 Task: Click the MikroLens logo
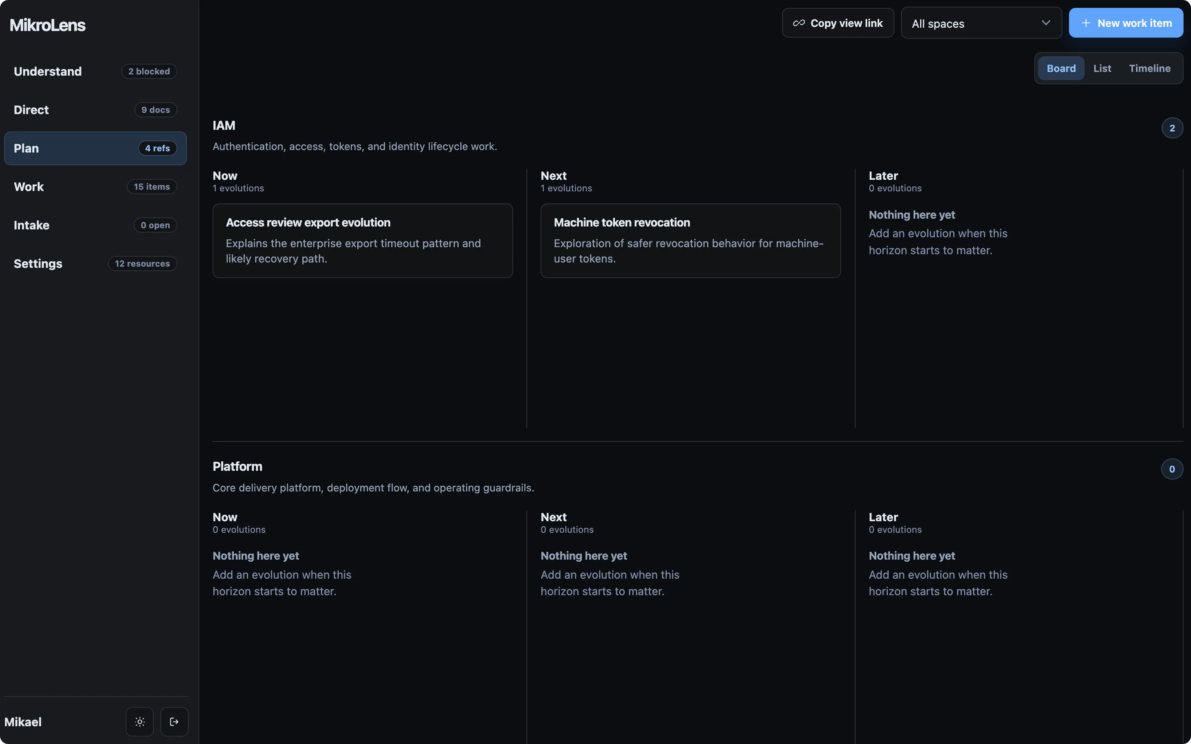[x=48, y=25]
